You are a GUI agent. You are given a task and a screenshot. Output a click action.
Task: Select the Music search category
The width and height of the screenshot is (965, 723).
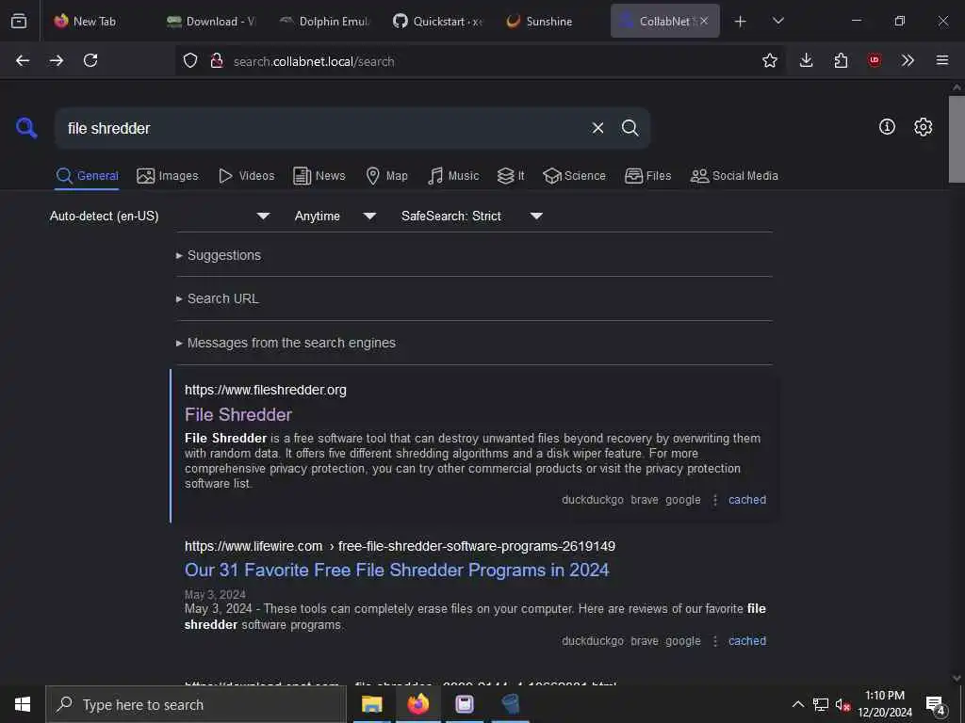(x=453, y=176)
